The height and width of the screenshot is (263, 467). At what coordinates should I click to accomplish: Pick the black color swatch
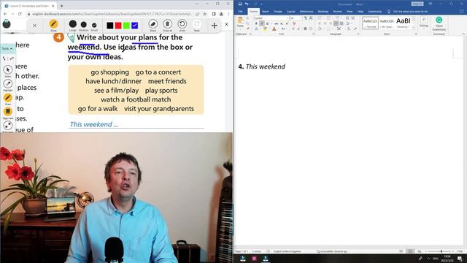pyautogui.click(x=110, y=26)
